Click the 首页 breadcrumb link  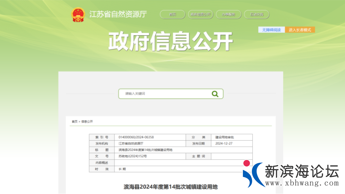coord(74,121)
